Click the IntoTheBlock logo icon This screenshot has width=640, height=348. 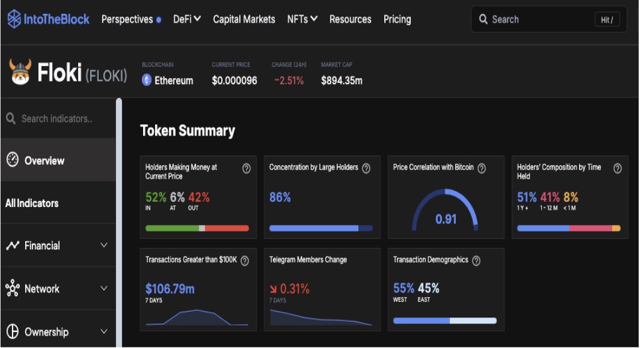click(x=14, y=19)
